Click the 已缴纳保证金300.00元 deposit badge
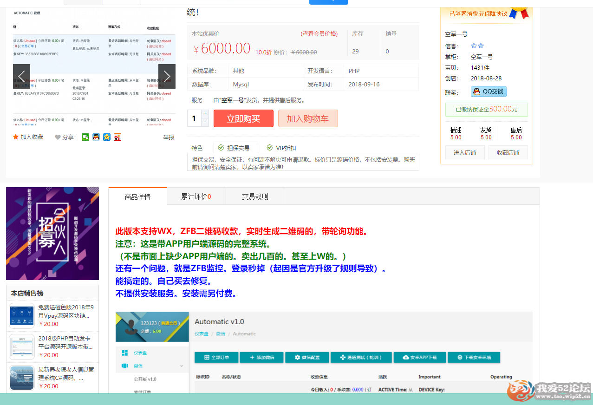This screenshot has width=593, height=405. [x=486, y=110]
